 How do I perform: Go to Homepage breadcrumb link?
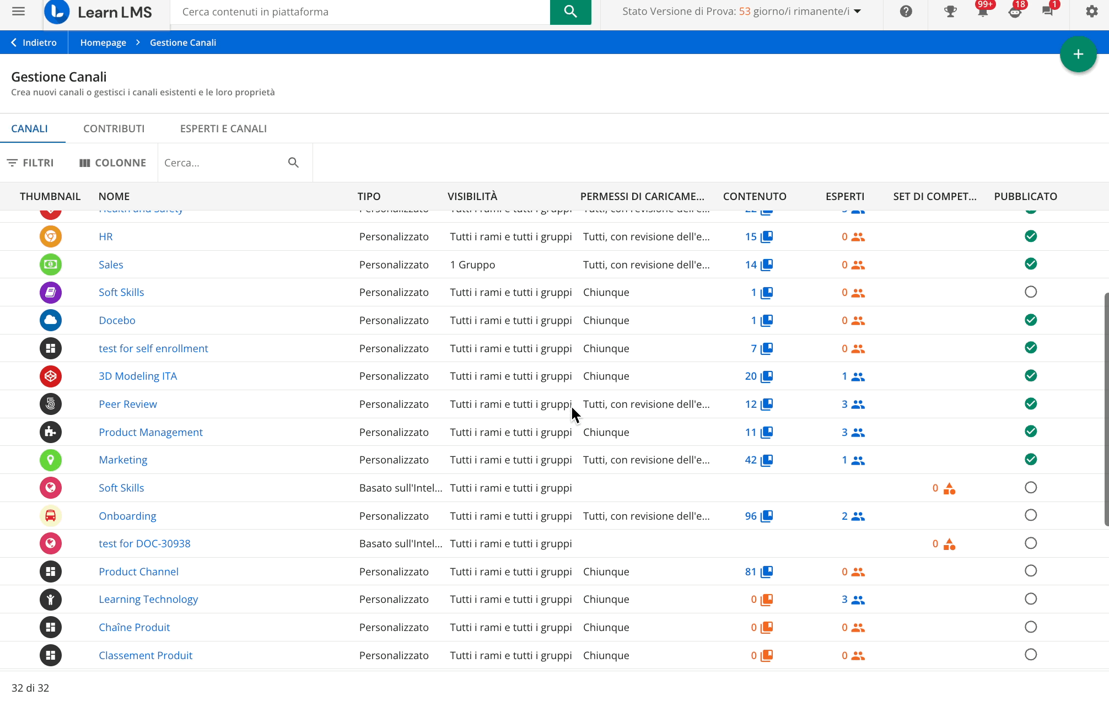tap(103, 42)
